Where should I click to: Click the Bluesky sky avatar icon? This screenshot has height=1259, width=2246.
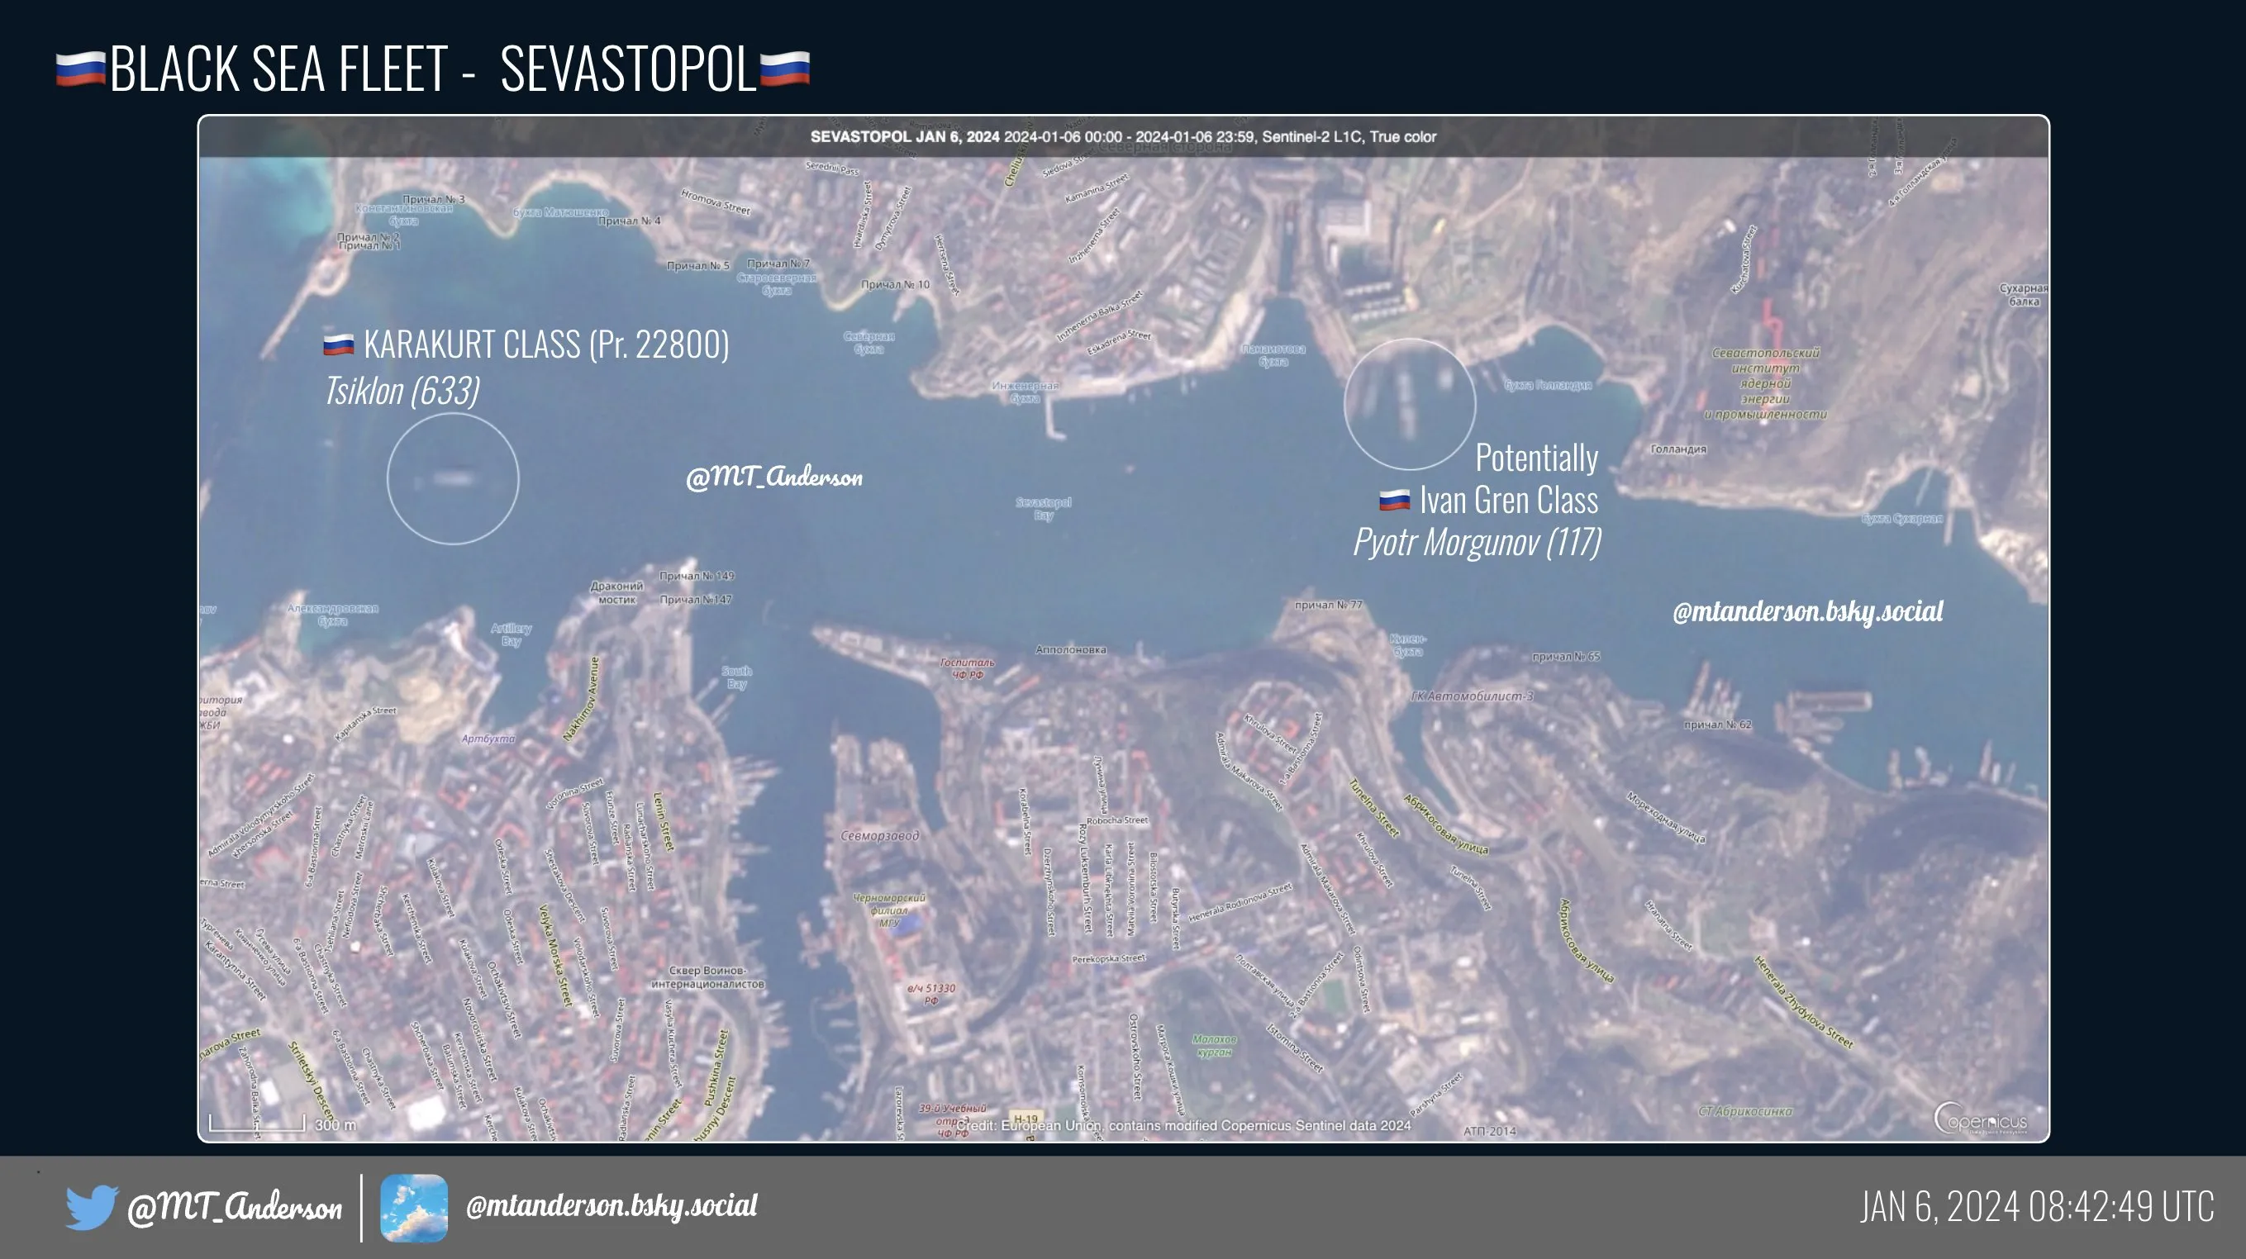click(414, 1208)
